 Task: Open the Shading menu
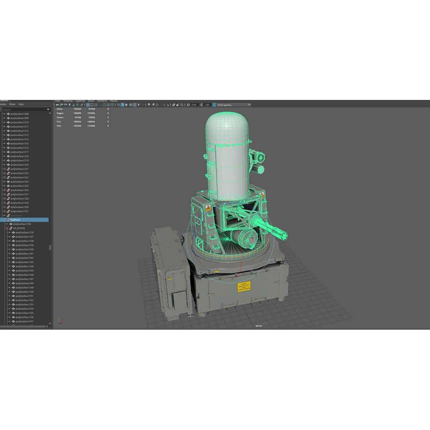point(68,101)
